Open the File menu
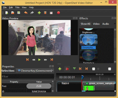 (5, 7)
